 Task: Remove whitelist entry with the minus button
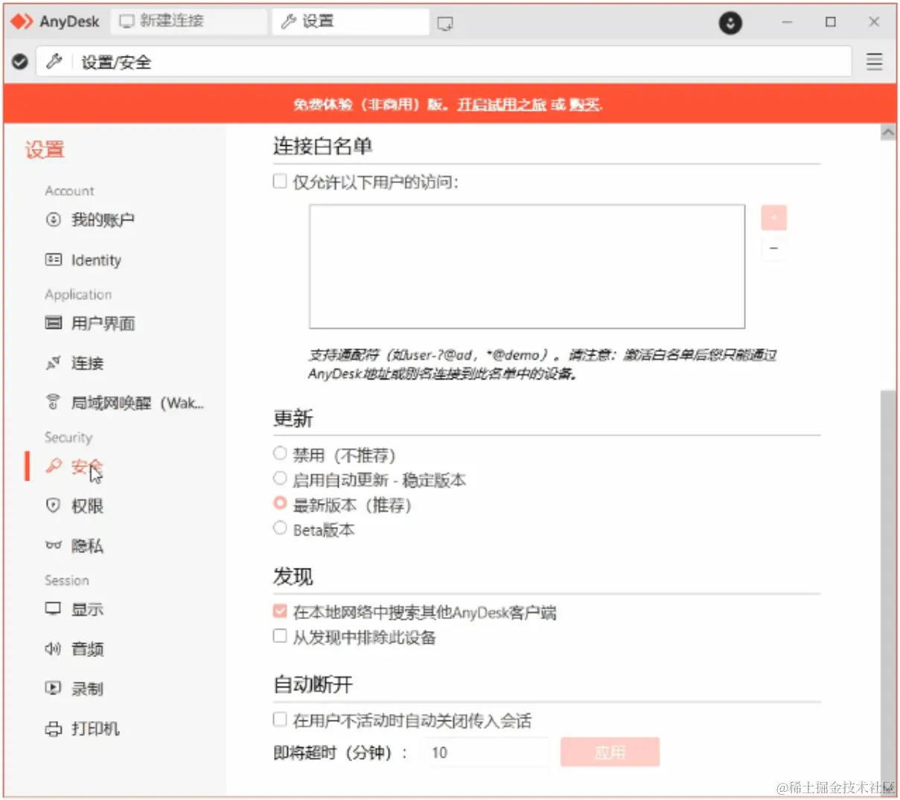tap(773, 248)
